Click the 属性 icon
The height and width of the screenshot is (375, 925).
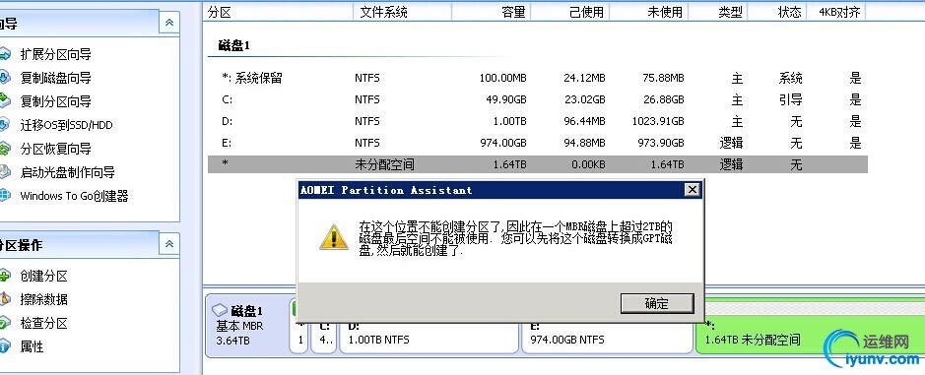click(x=5, y=346)
